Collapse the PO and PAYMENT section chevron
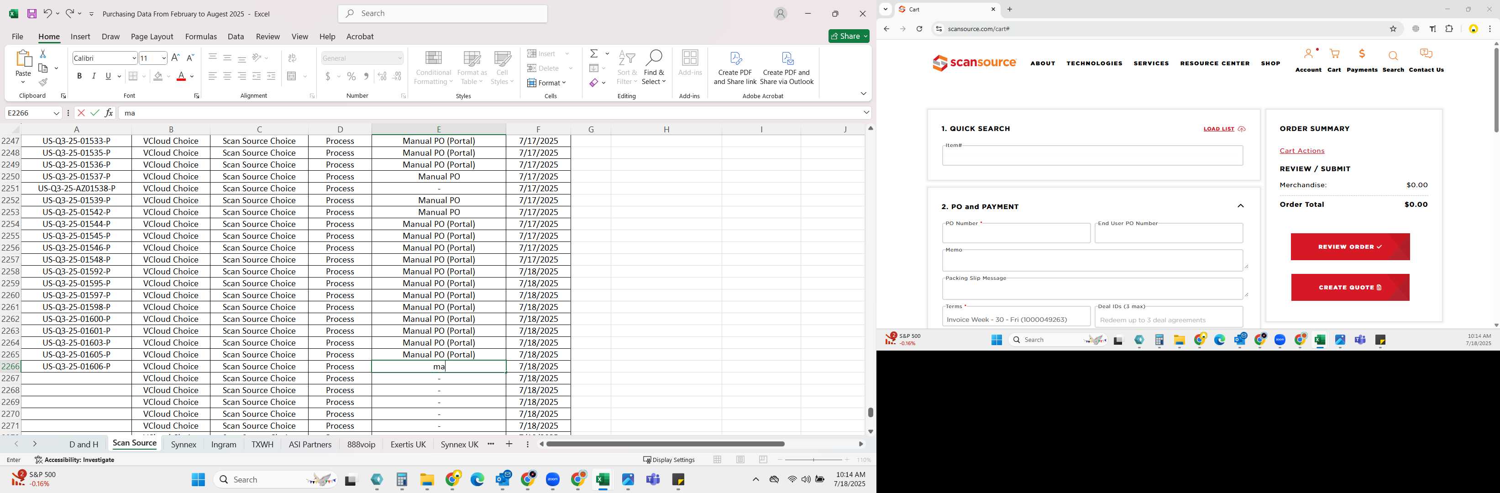1500x493 pixels. [x=1240, y=206]
